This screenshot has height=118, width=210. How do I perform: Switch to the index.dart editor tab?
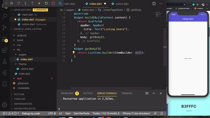[95, 4]
